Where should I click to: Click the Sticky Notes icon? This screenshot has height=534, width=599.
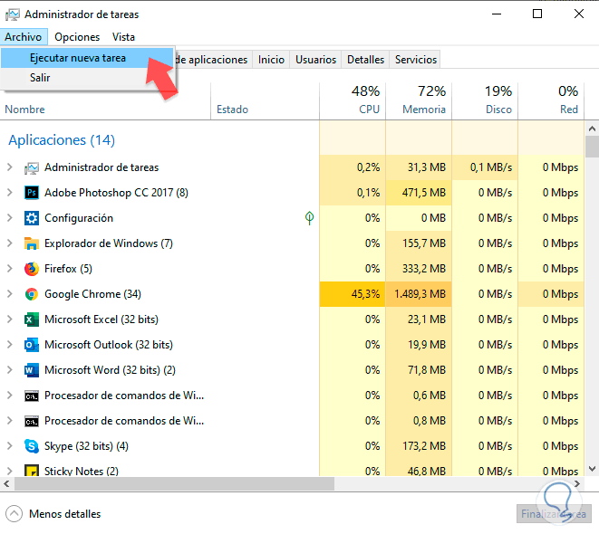[x=32, y=471]
